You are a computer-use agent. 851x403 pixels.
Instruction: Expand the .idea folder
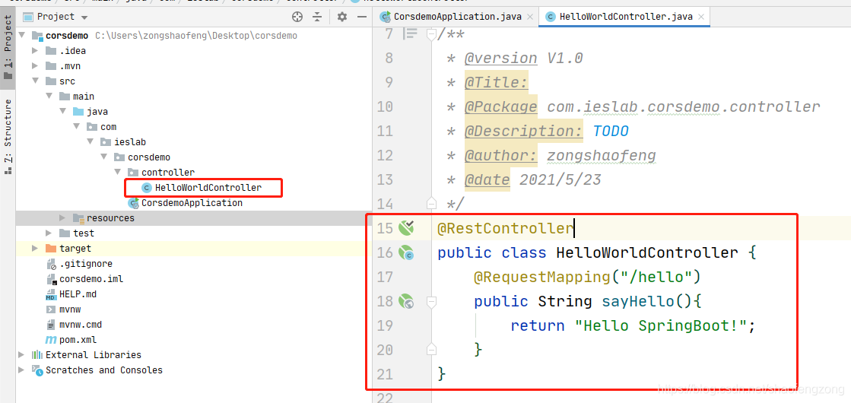pyautogui.click(x=35, y=51)
